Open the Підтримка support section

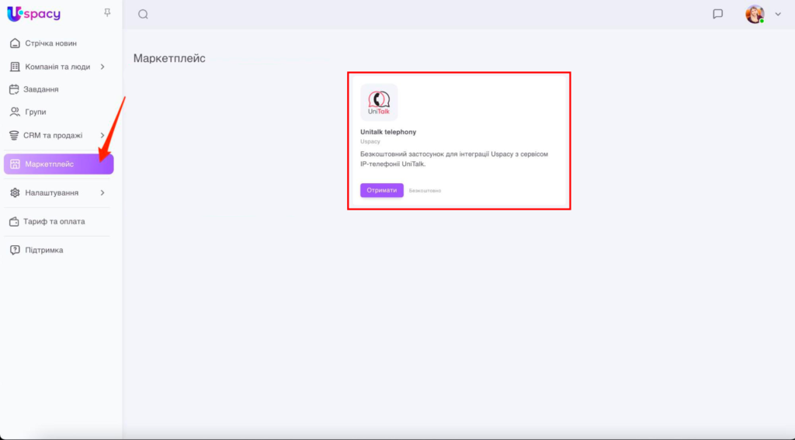coord(44,250)
